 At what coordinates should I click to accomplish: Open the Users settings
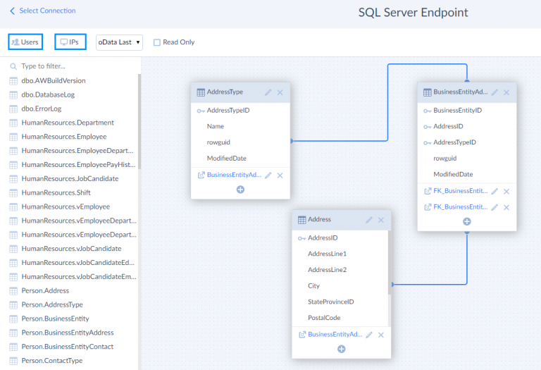(x=25, y=42)
